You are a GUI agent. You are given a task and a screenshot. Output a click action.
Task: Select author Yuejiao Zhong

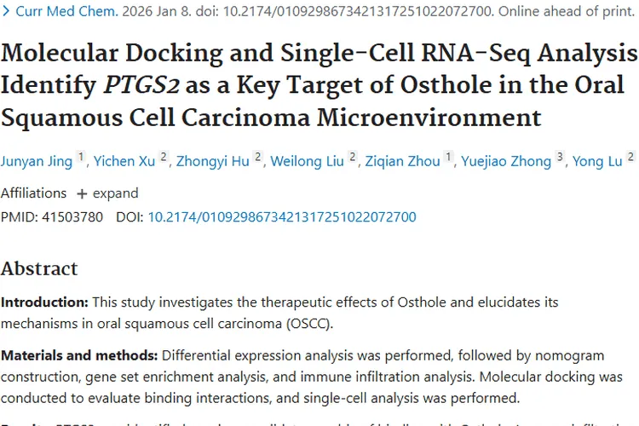pyautogui.click(x=506, y=161)
